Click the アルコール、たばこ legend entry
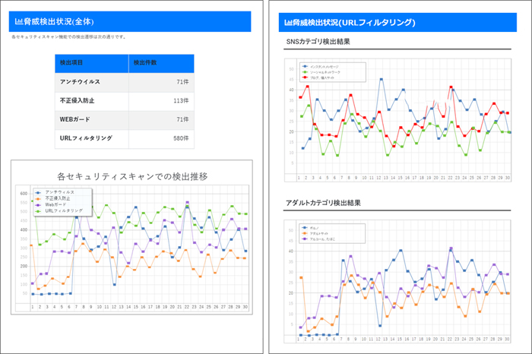This screenshot has height=354, width=532. 318,239
